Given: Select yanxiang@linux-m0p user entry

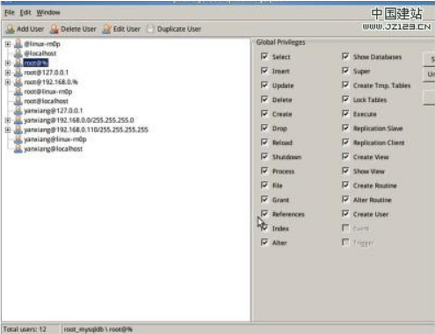Looking at the screenshot, I should pyautogui.click(x=55, y=139).
